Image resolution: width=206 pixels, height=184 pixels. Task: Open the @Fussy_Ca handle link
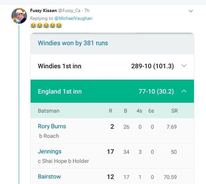pyautogui.click(x=71, y=11)
